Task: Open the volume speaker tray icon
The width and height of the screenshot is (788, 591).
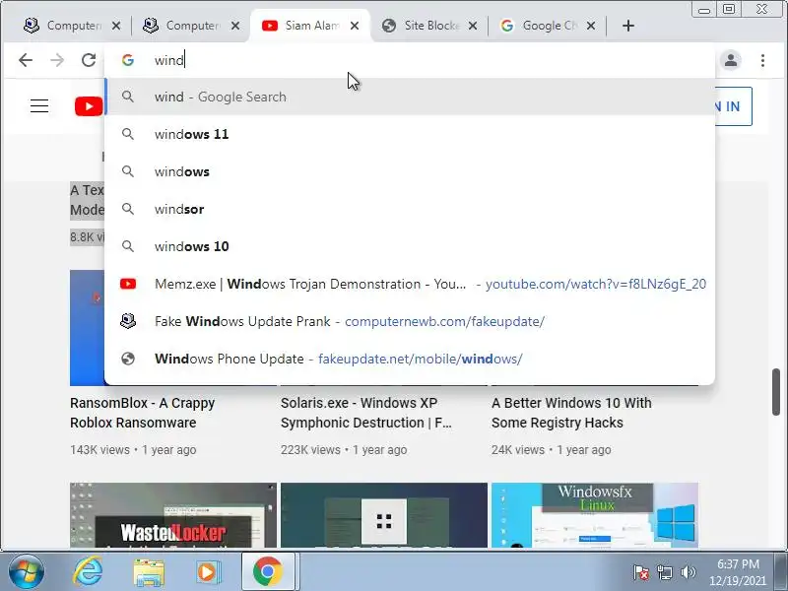Action: click(688, 572)
